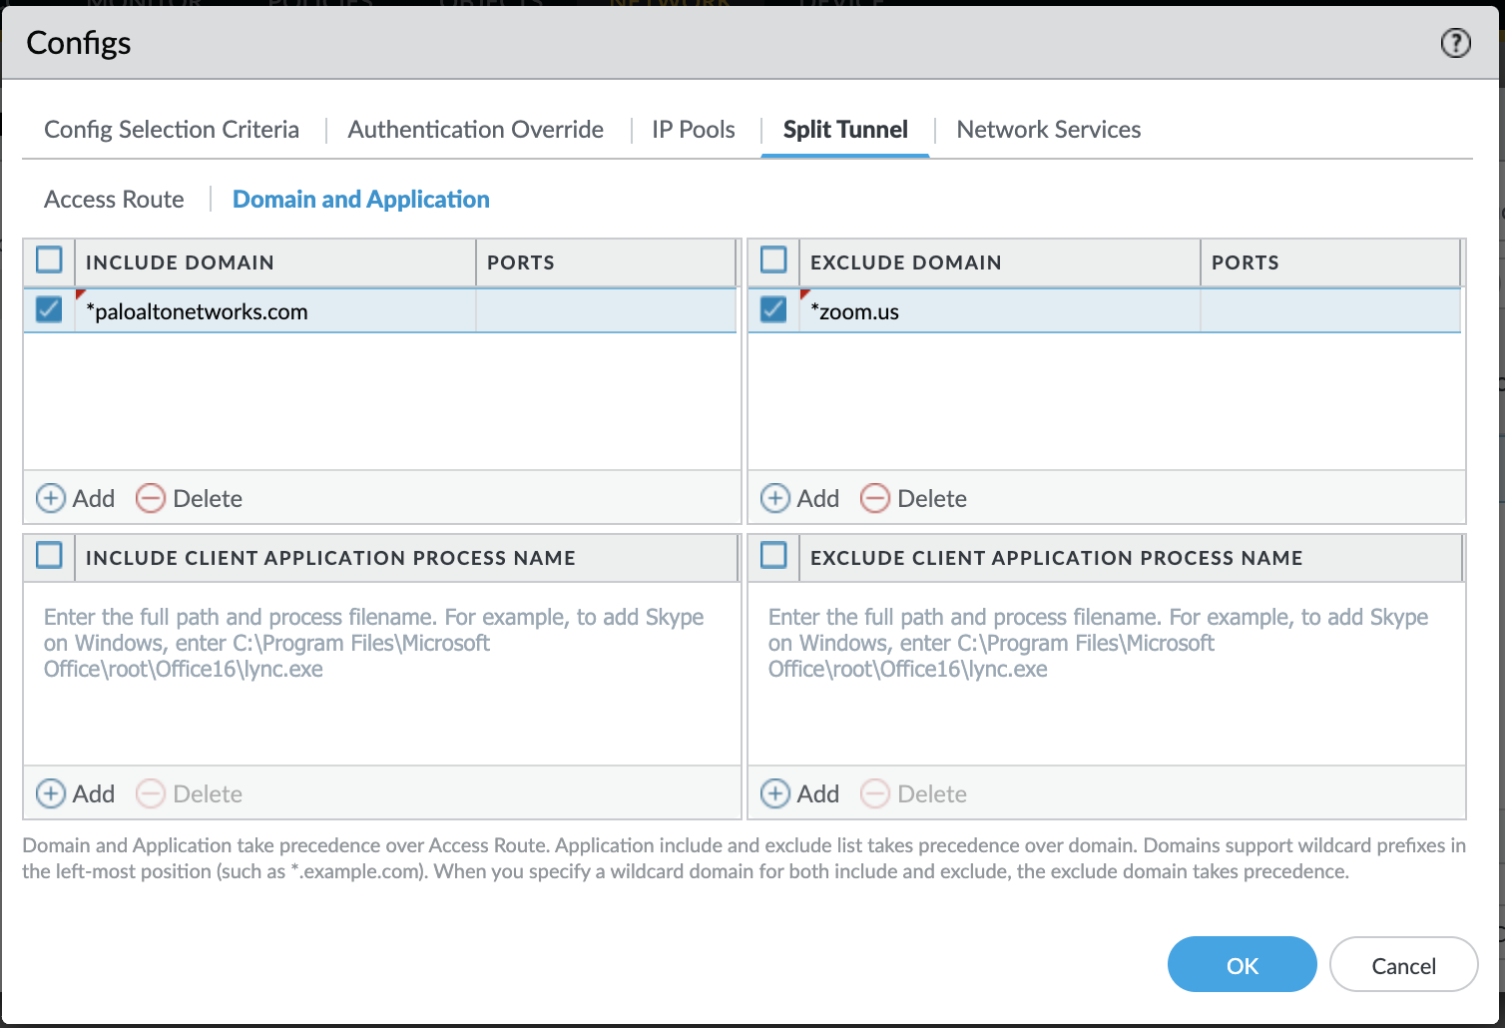
Task: Click the Cancel button
Action: pyautogui.click(x=1403, y=965)
